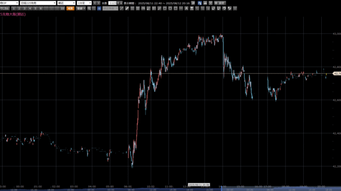
Task: Select preset button 1
Action: pos(14,8)
